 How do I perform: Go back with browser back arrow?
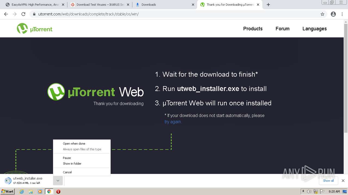pyautogui.click(x=6, y=14)
